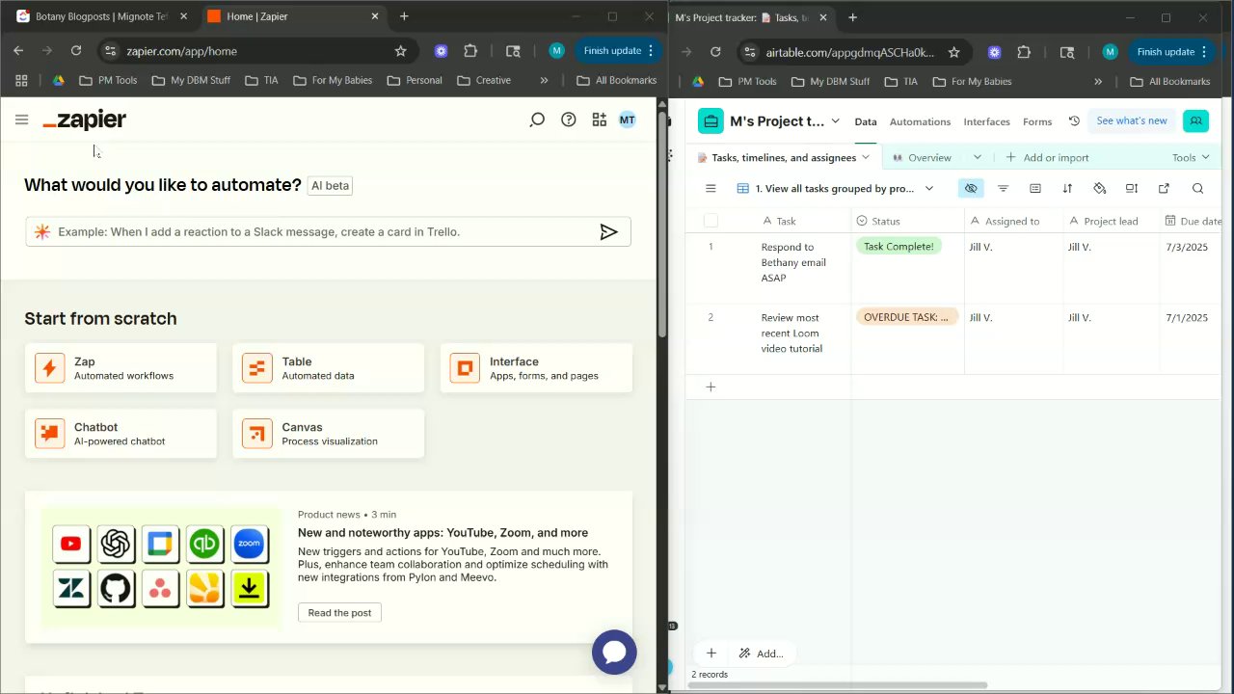Click See what's new in Airtable
The width and height of the screenshot is (1234, 694).
point(1132,120)
